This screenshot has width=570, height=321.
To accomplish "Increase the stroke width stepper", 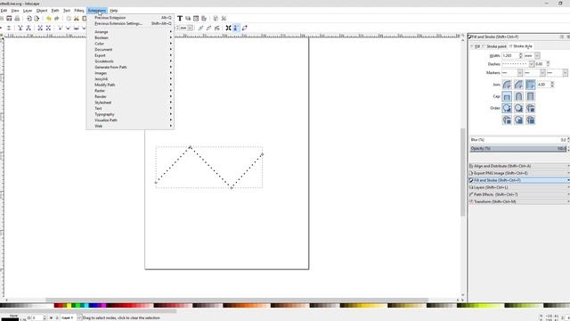I will 520,53.
